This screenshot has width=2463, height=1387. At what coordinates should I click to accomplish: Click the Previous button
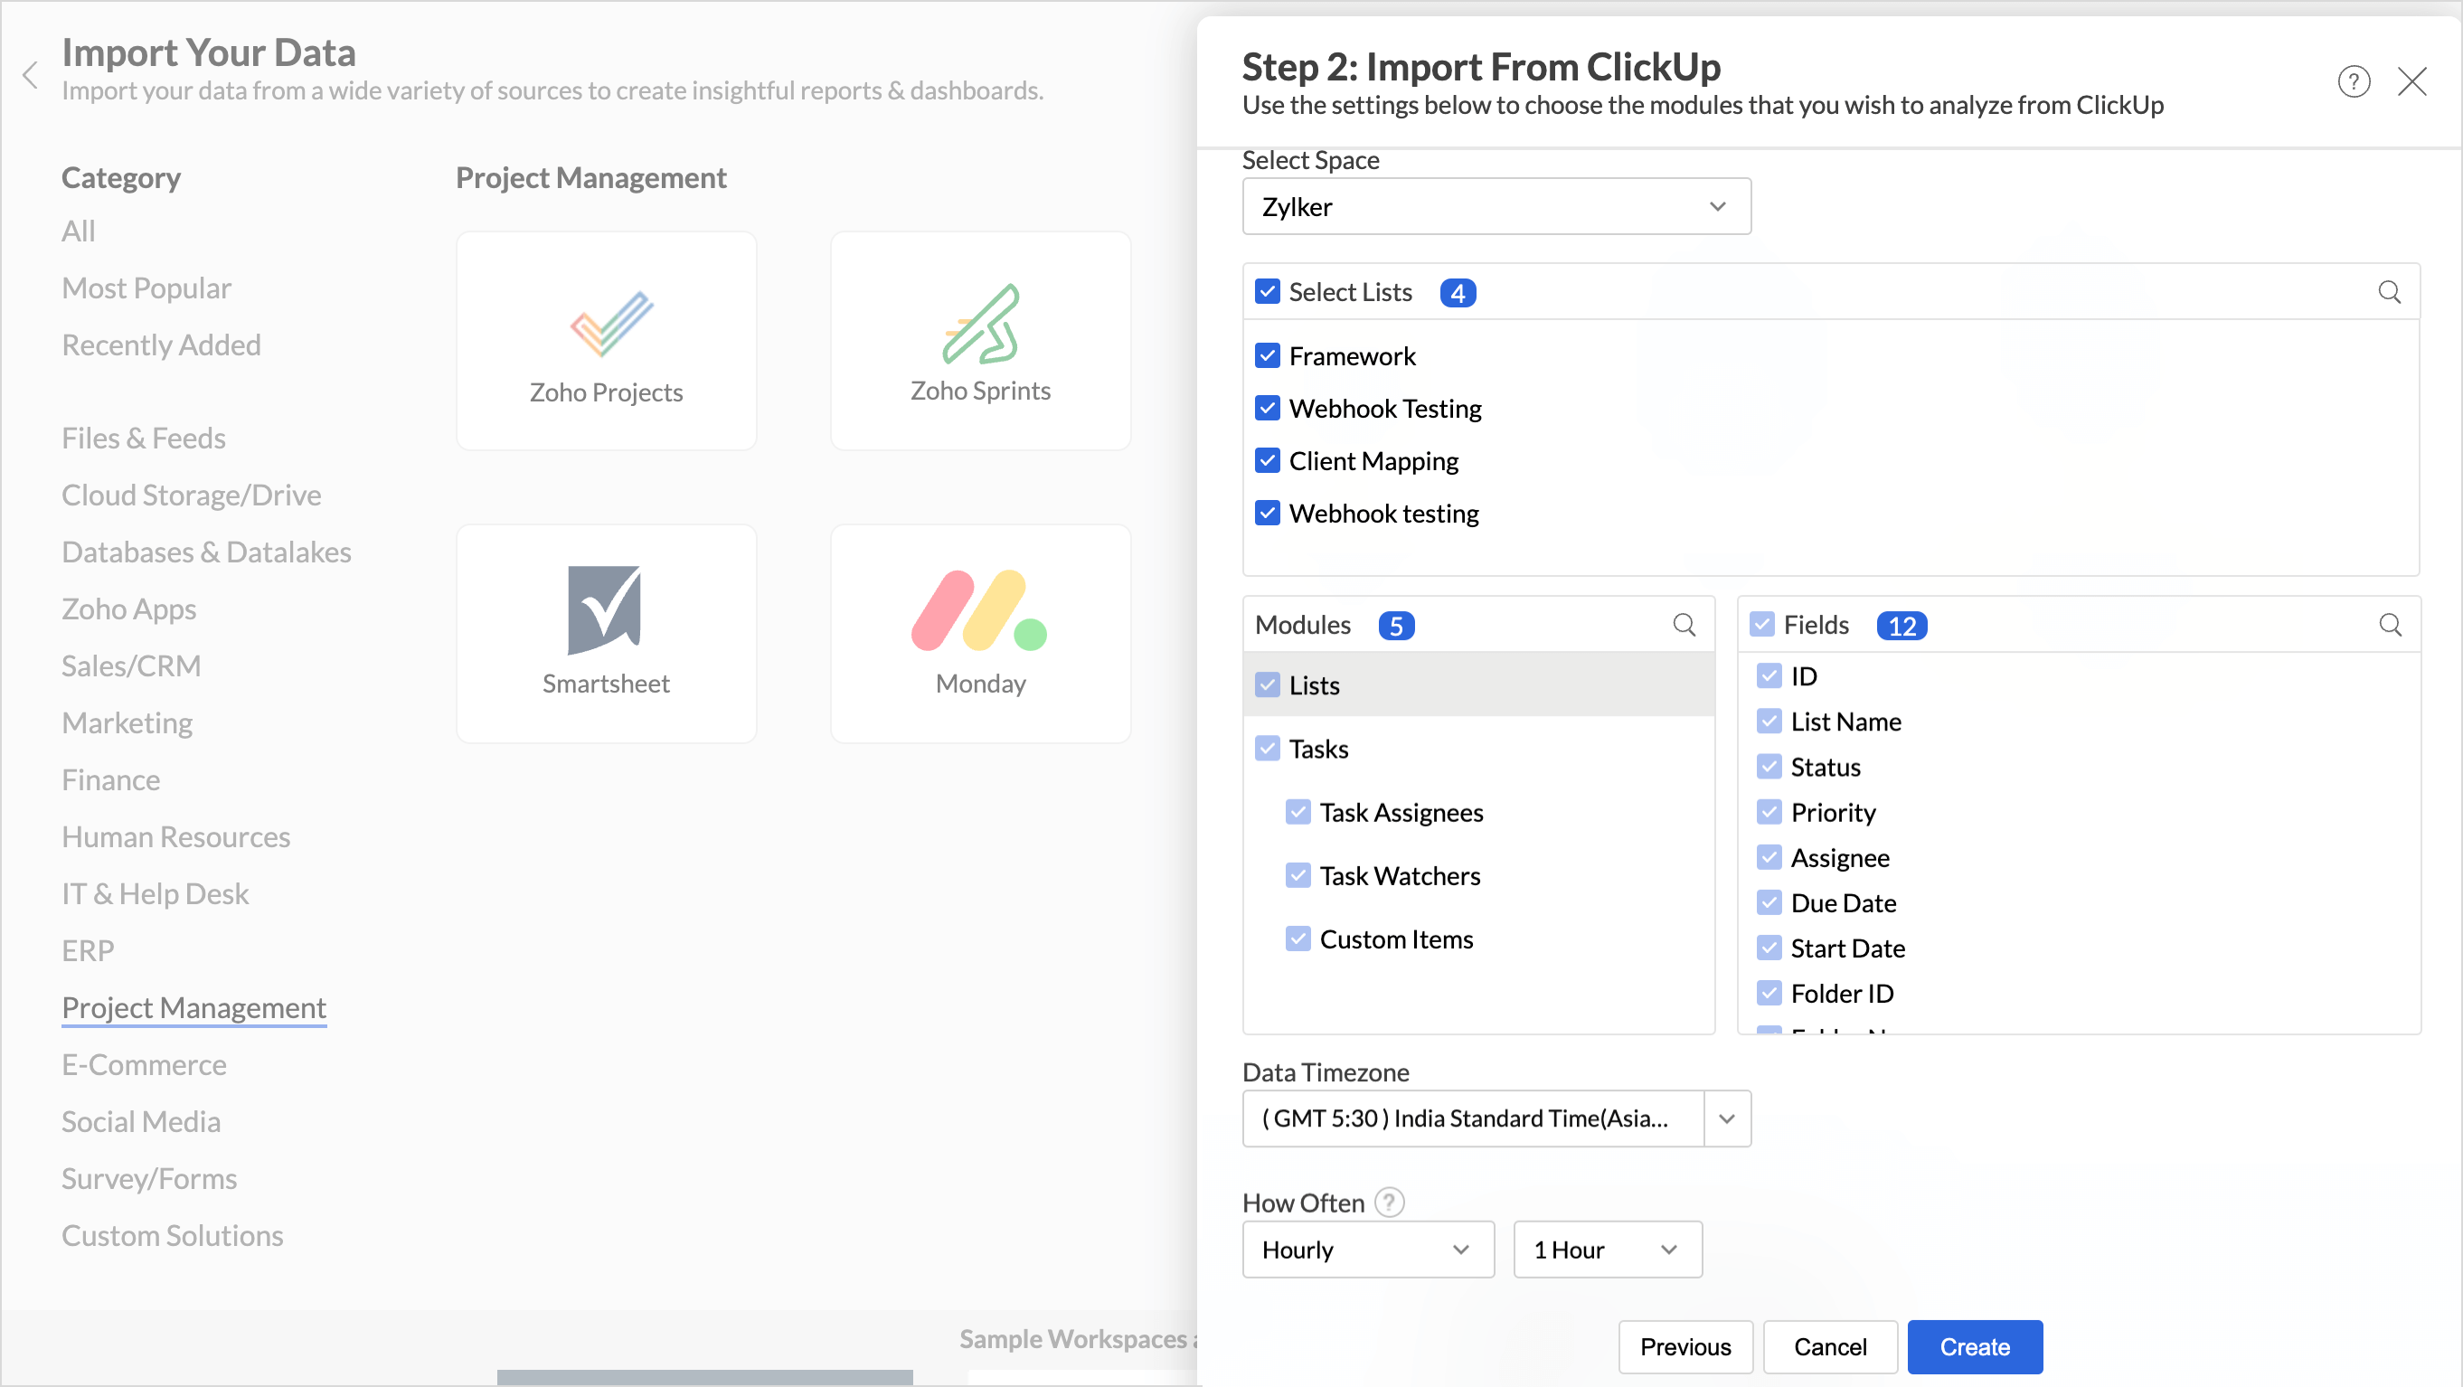click(1684, 1347)
